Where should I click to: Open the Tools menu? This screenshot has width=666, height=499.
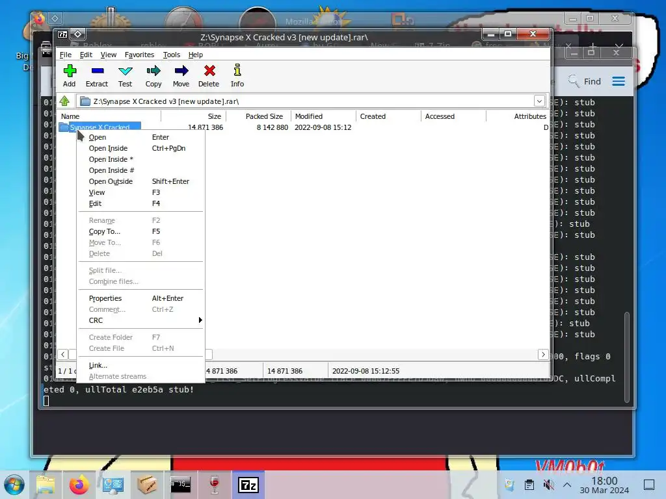172,55
